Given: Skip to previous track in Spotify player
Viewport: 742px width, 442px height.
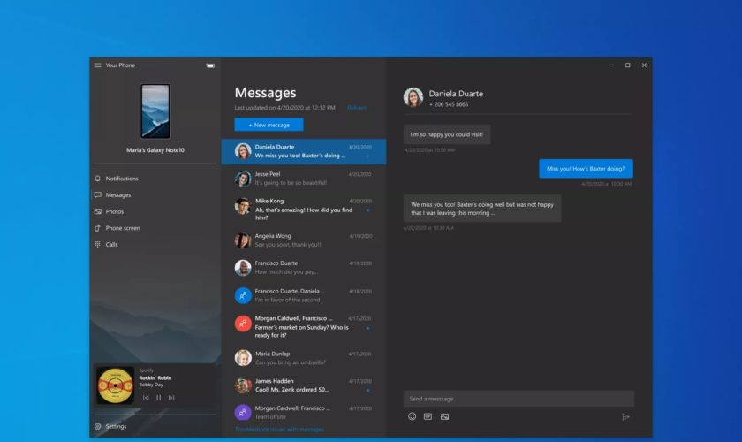Looking at the screenshot, I should (146, 398).
